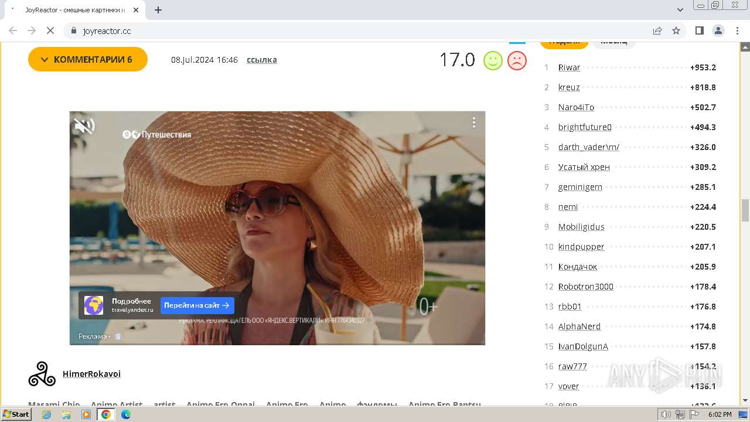
Task: Unmute the ad video sound
Action: tap(84, 125)
